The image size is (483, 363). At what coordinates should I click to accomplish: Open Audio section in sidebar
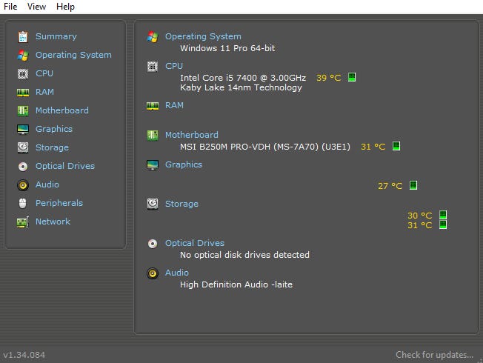pyautogui.click(x=47, y=184)
